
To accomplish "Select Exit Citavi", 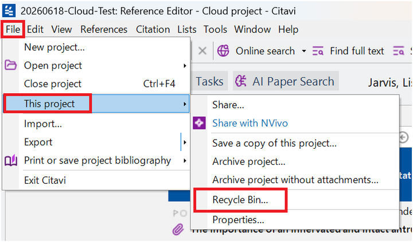I will pos(96,180).
